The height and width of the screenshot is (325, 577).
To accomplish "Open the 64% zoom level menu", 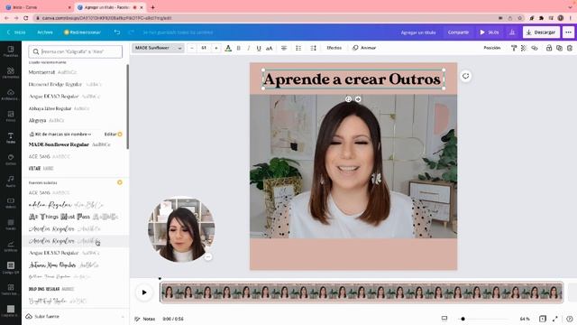I will point(525,319).
